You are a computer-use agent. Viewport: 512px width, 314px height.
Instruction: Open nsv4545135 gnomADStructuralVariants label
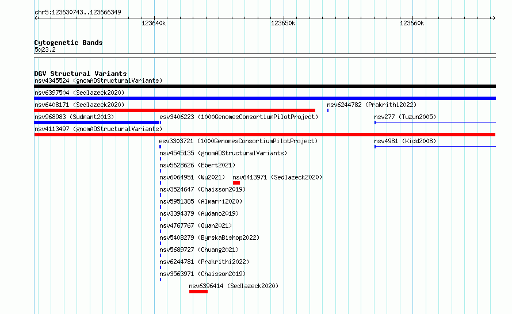point(223,153)
